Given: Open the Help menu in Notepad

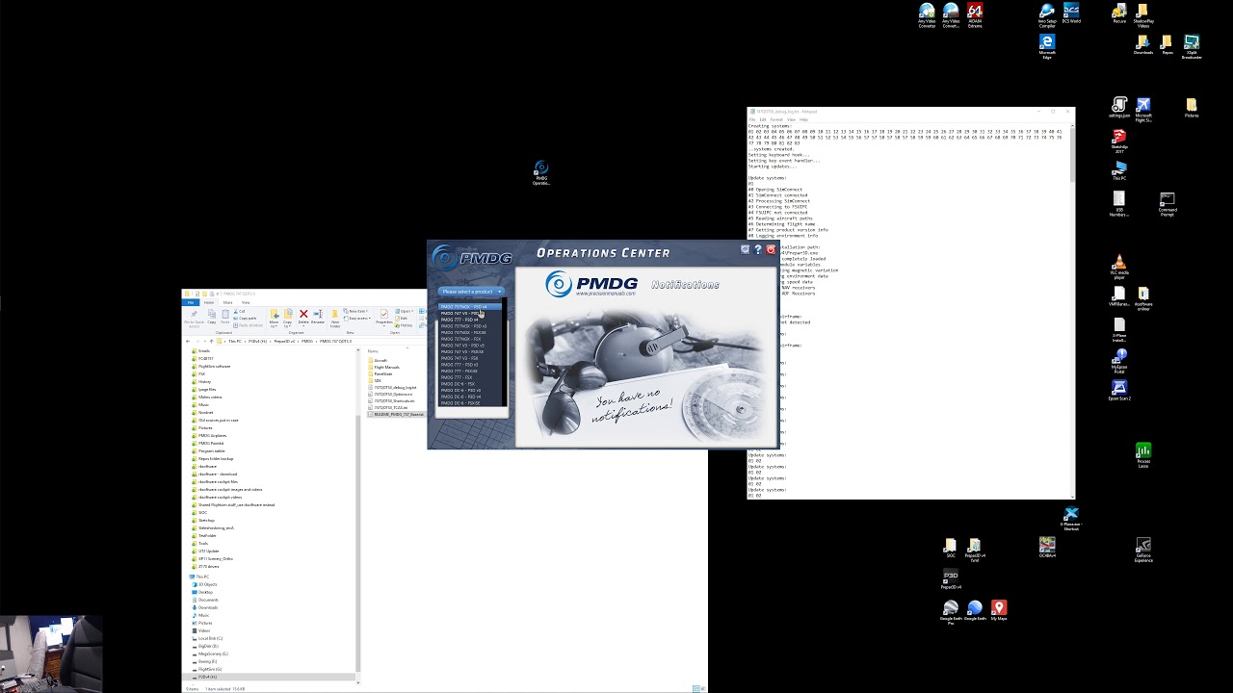Looking at the screenshot, I should pyautogui.click(x=803, y=119).
